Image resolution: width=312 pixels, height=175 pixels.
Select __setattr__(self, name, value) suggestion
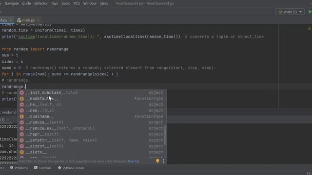[x=92, y=140]
